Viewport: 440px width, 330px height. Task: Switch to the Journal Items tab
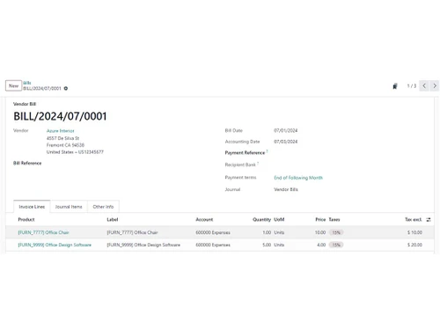(x=69, y=207)
